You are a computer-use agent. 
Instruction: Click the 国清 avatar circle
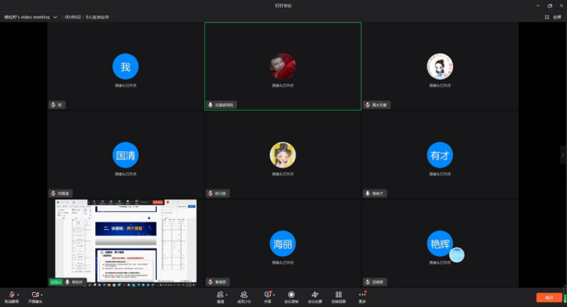tap(126, 155)
